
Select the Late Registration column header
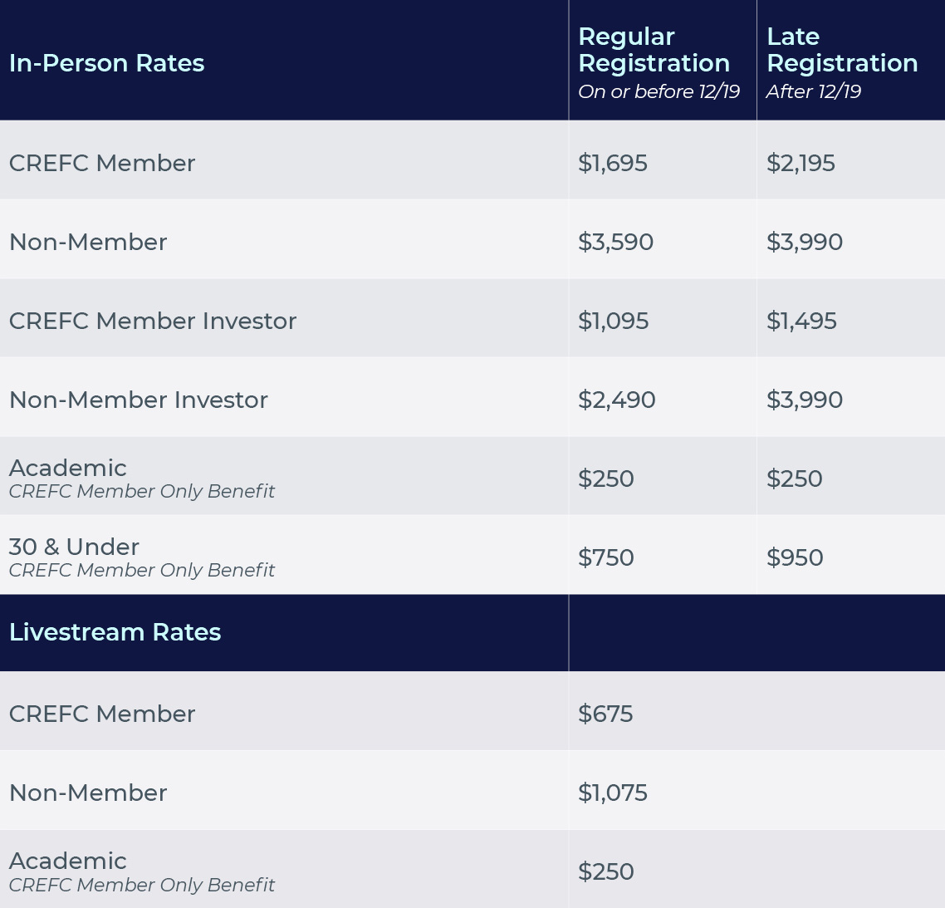tap(841, 50)
